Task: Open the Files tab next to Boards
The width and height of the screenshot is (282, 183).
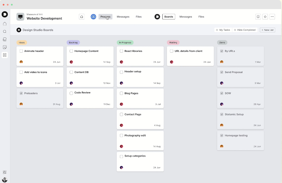Action: point(201,17)
